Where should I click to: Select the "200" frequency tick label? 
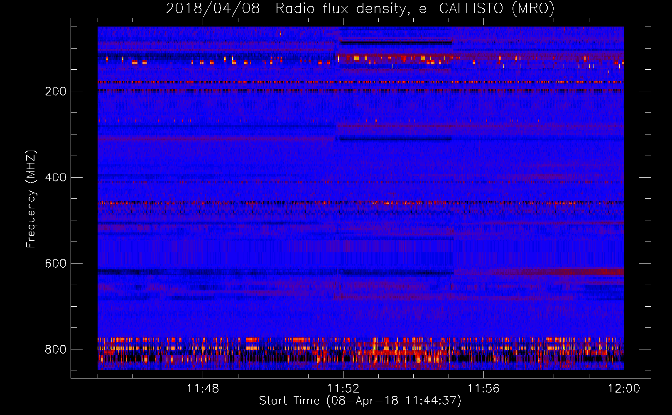click(56, 91)
